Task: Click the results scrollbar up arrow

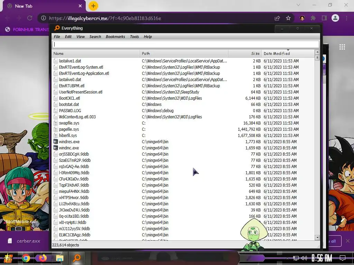Action: click(x=317, y=52)
